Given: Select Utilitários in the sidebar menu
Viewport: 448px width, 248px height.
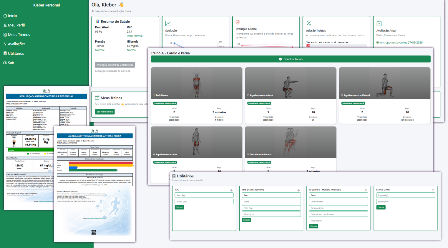Looking at the screenshot, I should pos(16,54).
